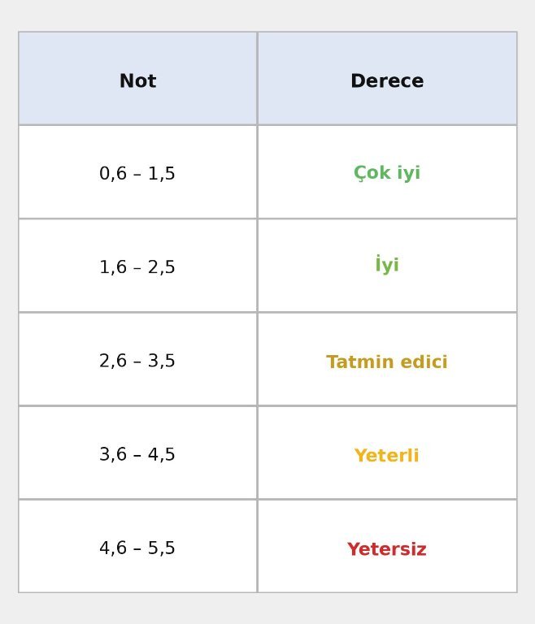Click the divider between Not and Derece headers
The width and height of the screenshot is (535, 624).
click(257, 79)
